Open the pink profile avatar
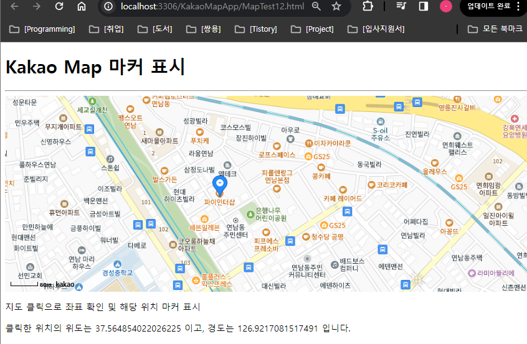527x344 pixels. click(445, 6)
